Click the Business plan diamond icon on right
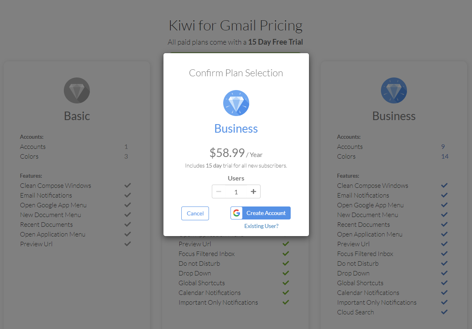This screenshot has width=472, height=329. 394,90
